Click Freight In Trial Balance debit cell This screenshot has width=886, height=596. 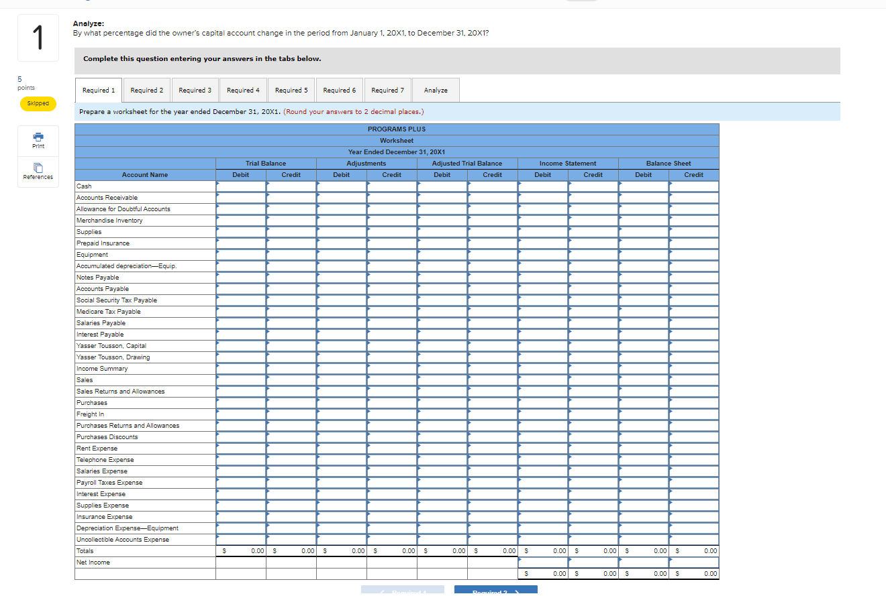[241, 414]
